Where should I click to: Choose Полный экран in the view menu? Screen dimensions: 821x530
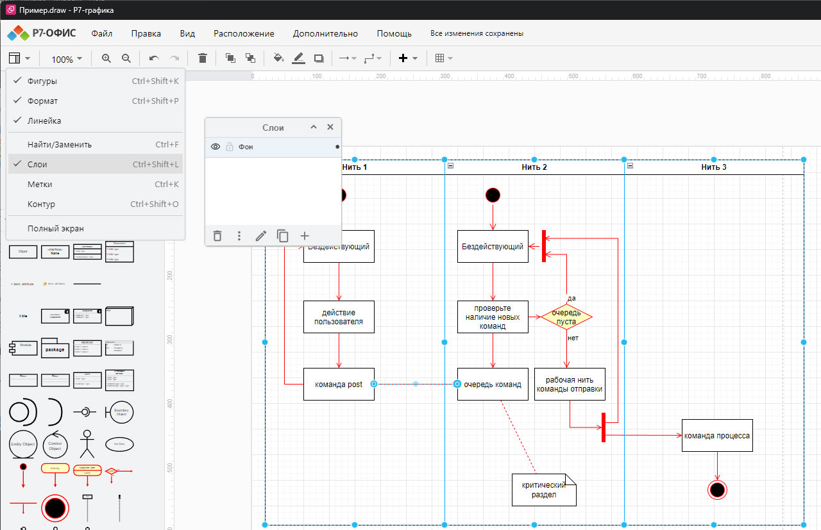[x=55, y=228]
